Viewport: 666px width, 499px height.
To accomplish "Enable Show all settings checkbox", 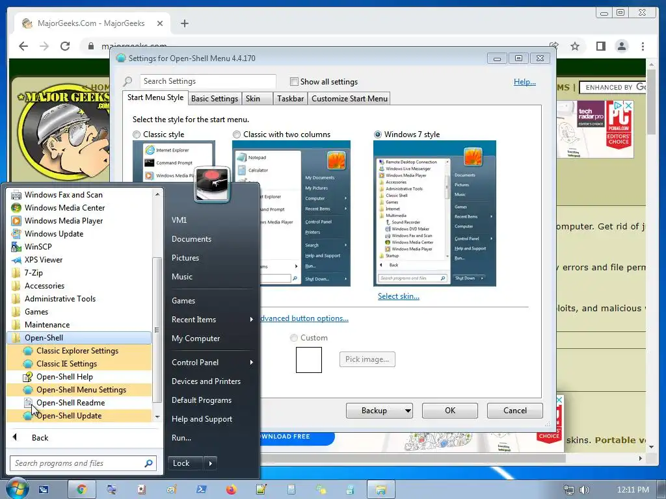I will (294, 81).
